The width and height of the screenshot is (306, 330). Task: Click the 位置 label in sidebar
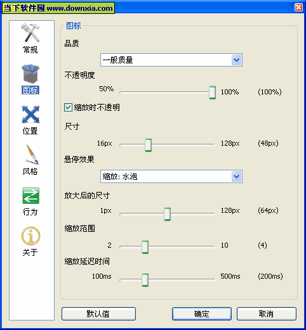tap(30, 131)
